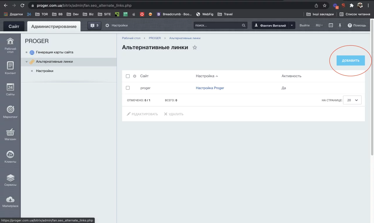Collapse the Альтернативные линки tree node
The image size is (374, 223).
(x=27, y=62)
